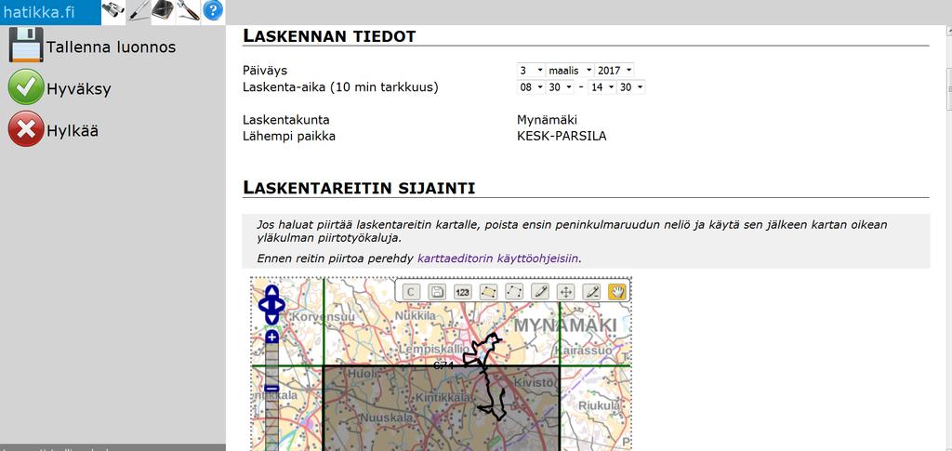Click MYNÄMÄKI label on the map

tap(564, 325)
